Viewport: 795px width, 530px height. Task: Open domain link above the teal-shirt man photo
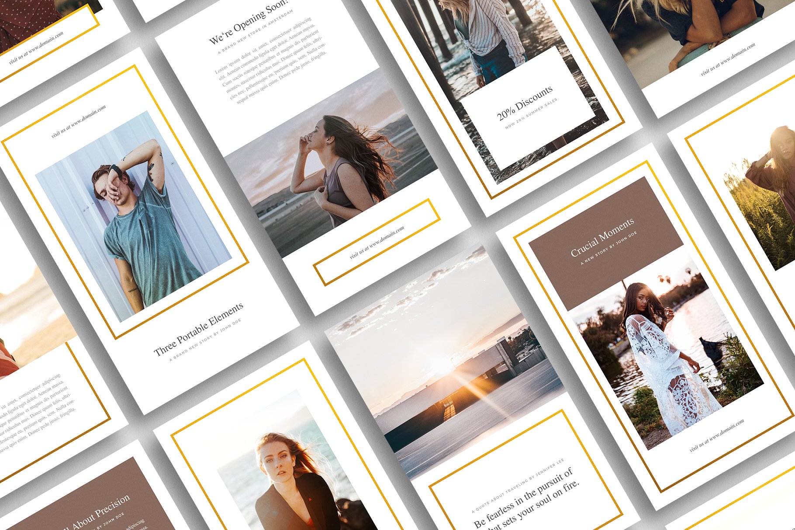click(79, 121)
